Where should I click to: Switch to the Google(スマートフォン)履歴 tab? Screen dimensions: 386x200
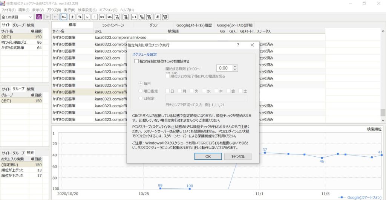click(194, 25)
